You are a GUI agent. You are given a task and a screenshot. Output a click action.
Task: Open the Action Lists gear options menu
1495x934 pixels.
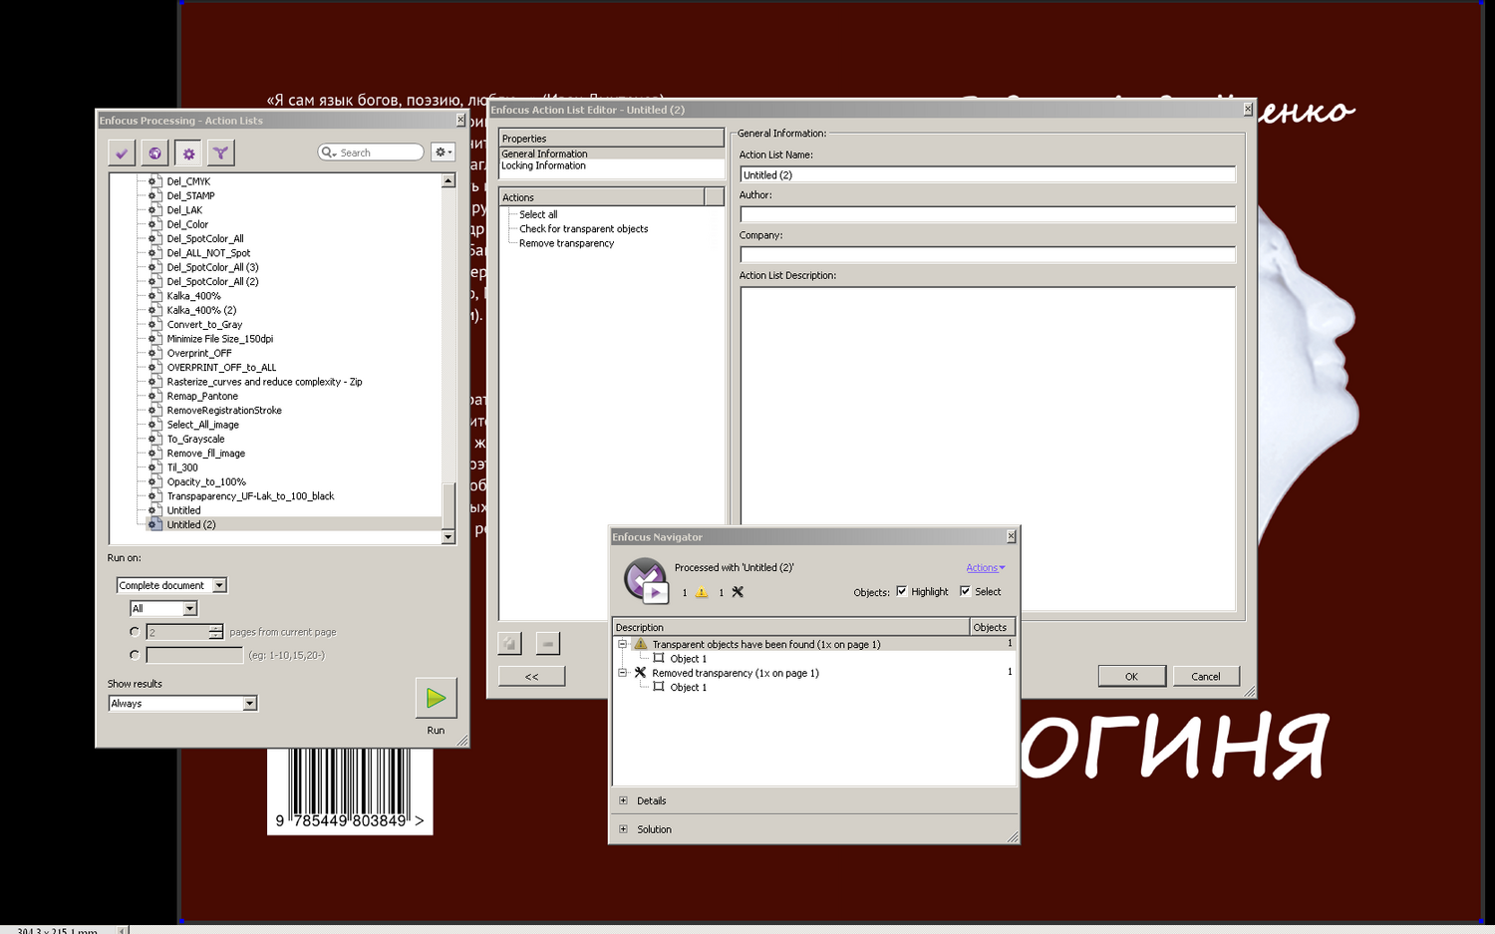(443, 152)
